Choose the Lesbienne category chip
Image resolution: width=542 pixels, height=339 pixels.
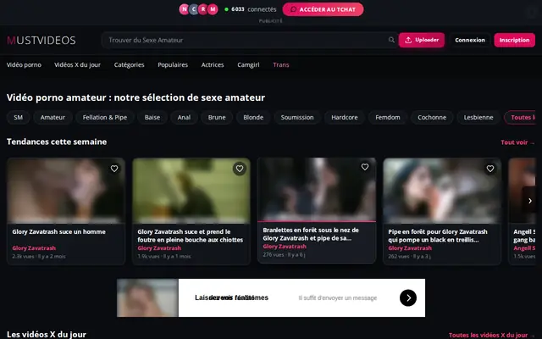coord(478,117)
